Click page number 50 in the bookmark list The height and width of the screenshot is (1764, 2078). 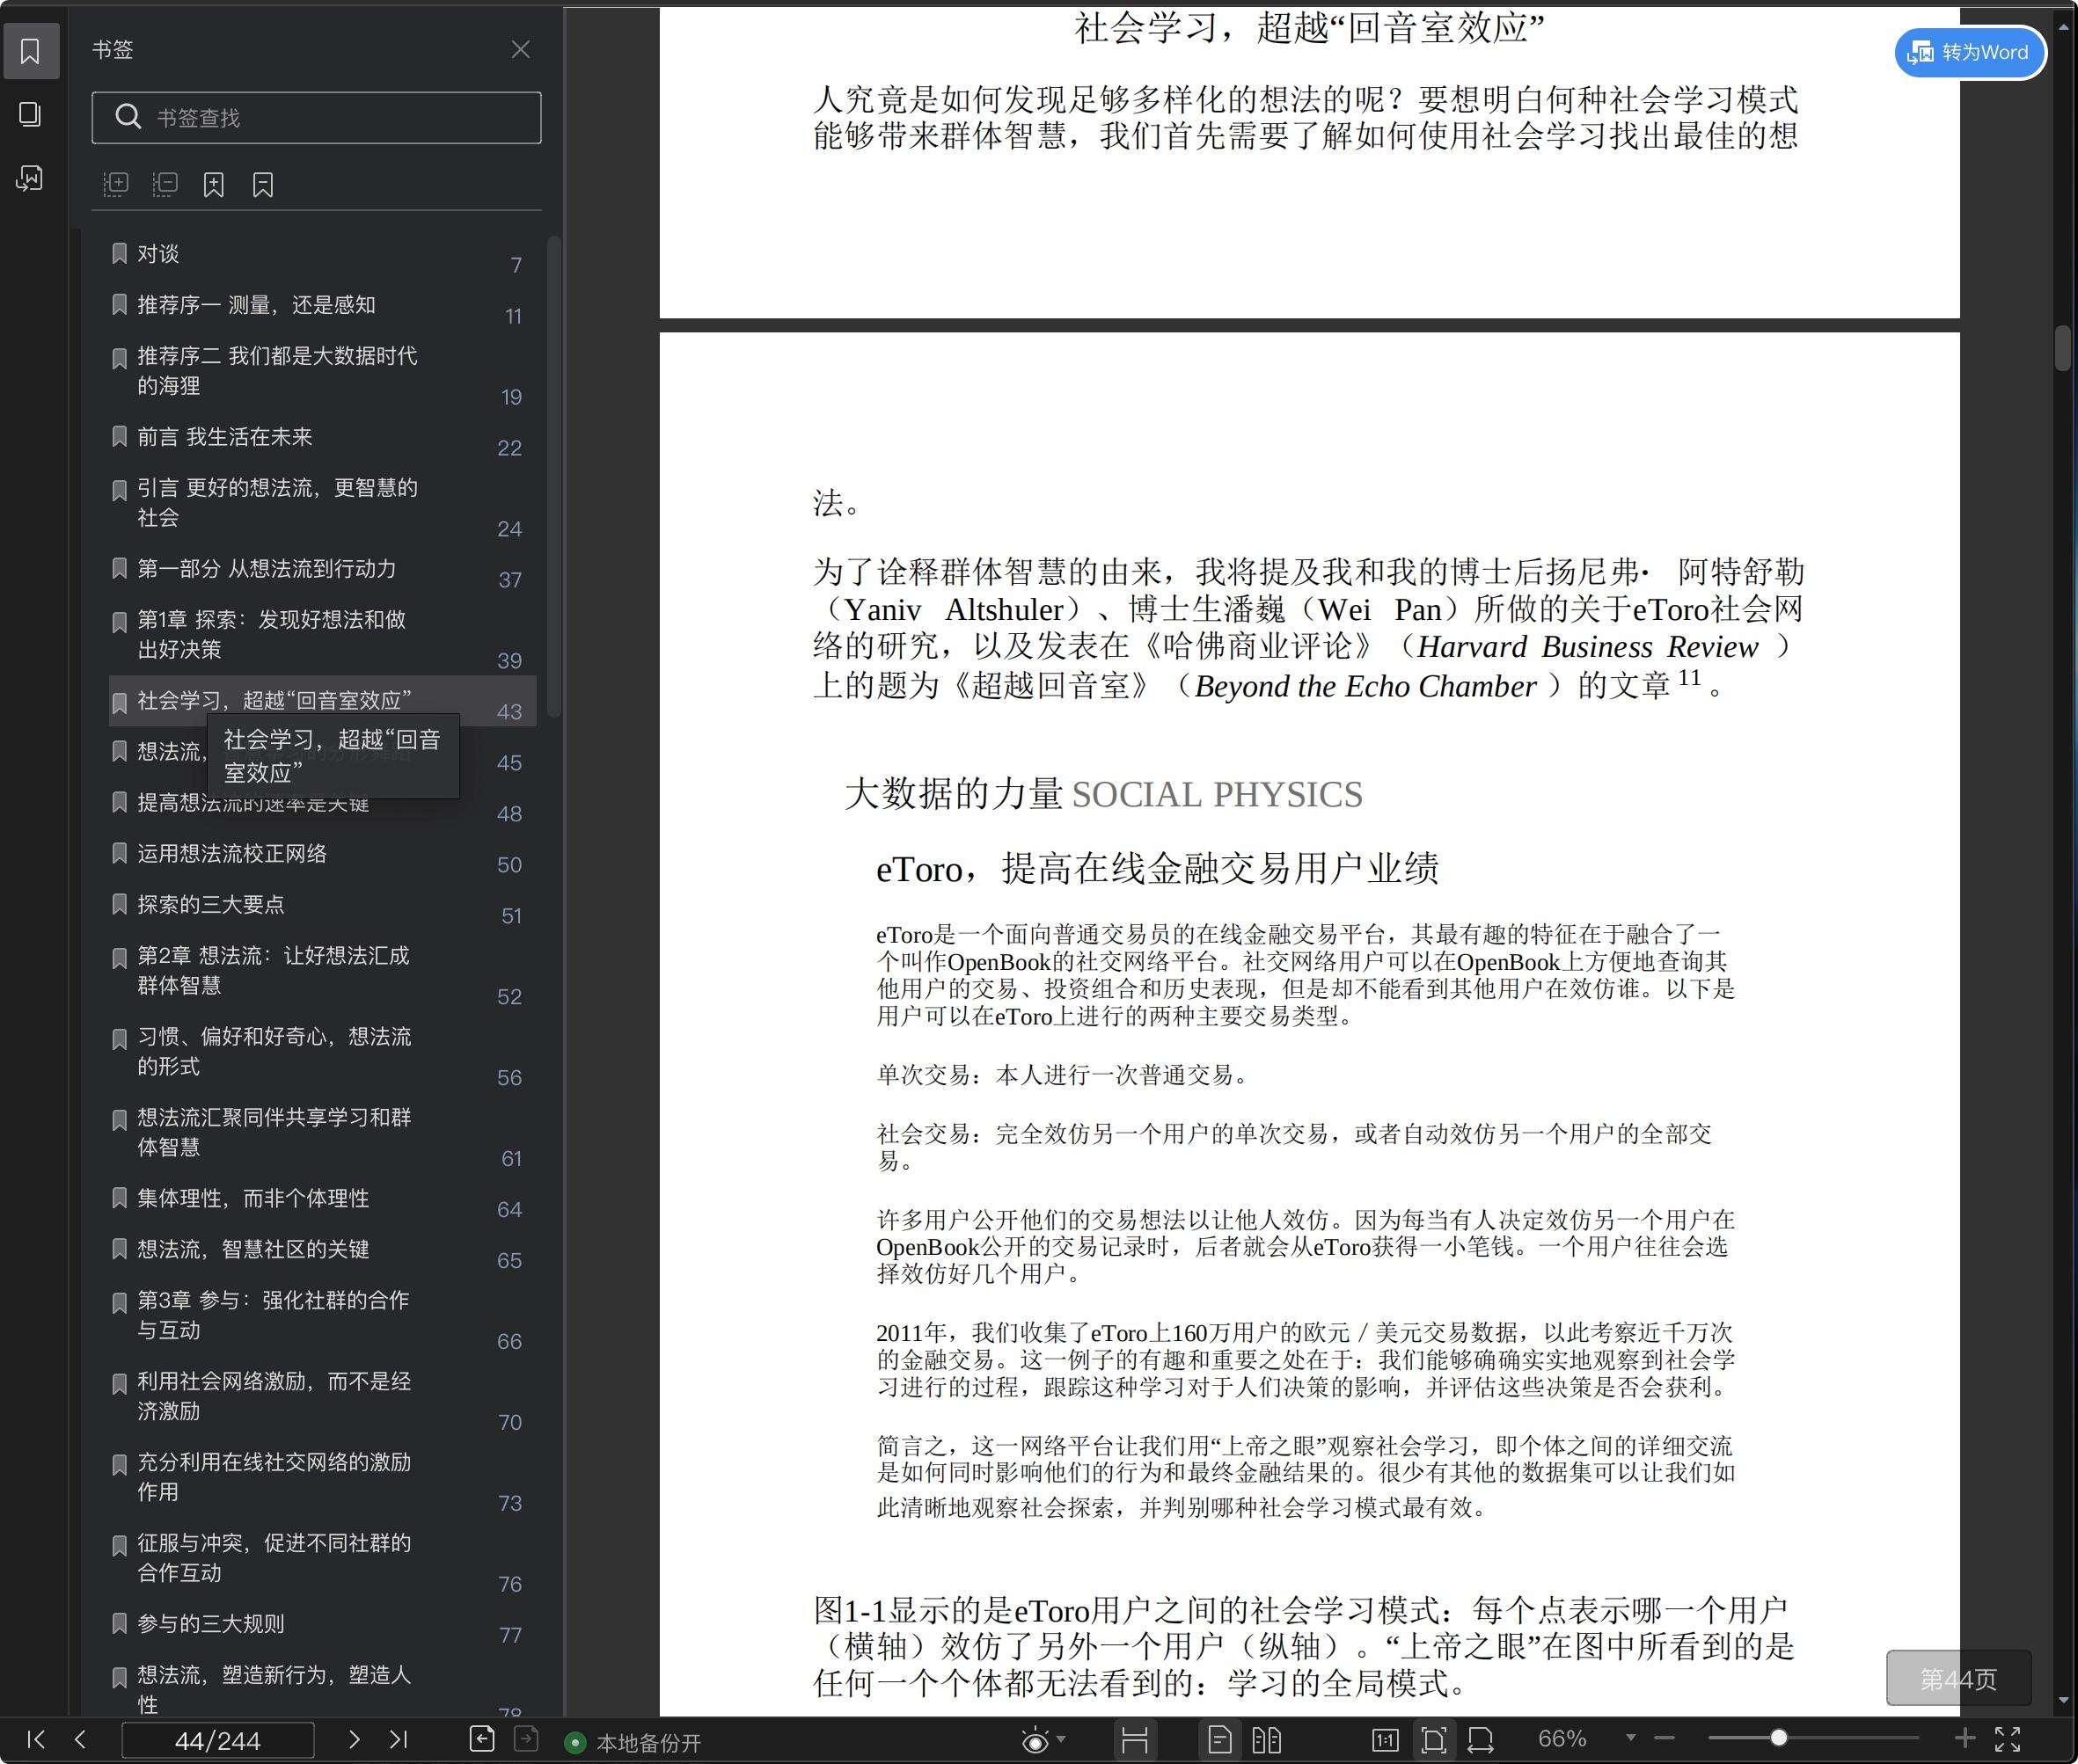pyautogui.click(x=509, y=866)
